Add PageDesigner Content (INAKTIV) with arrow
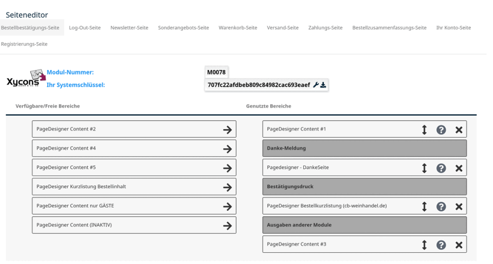The image size is (493, 264). pos(227,226)
